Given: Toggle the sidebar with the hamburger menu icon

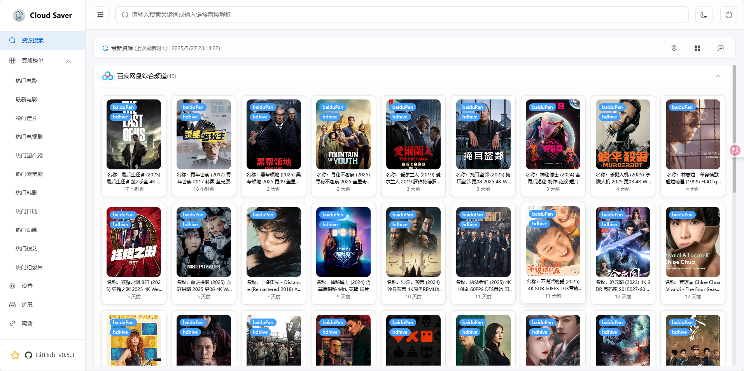Looking at the screenshot, I should (100, 15).
